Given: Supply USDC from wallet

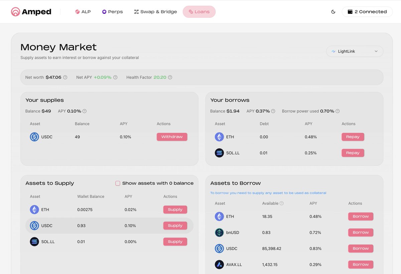Looking at the screenshot, I should (x=175, y=225).
